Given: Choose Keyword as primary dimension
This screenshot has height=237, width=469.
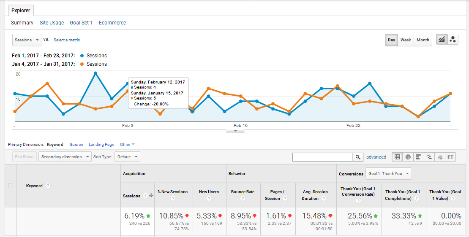Looking at the screenshot, I should tap(55, 145).
